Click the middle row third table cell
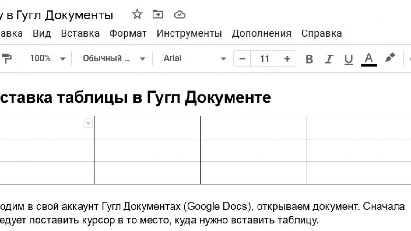 click(x=254, y=150)
